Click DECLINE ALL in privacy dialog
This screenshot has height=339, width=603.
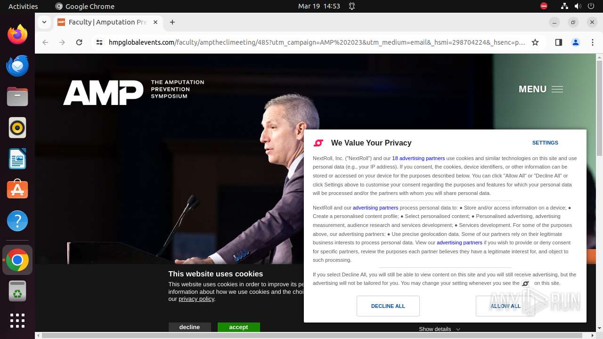pyautogui.click(x=388, y=306)
